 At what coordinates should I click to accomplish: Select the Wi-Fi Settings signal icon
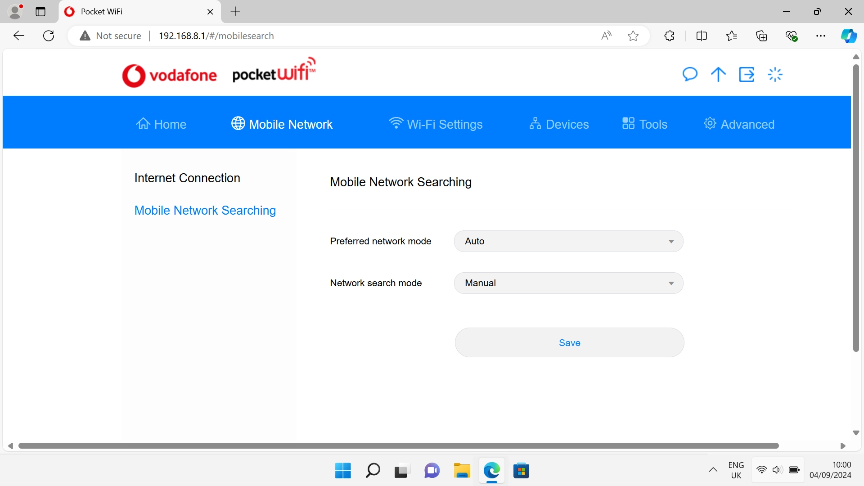(x=395, y=122)
